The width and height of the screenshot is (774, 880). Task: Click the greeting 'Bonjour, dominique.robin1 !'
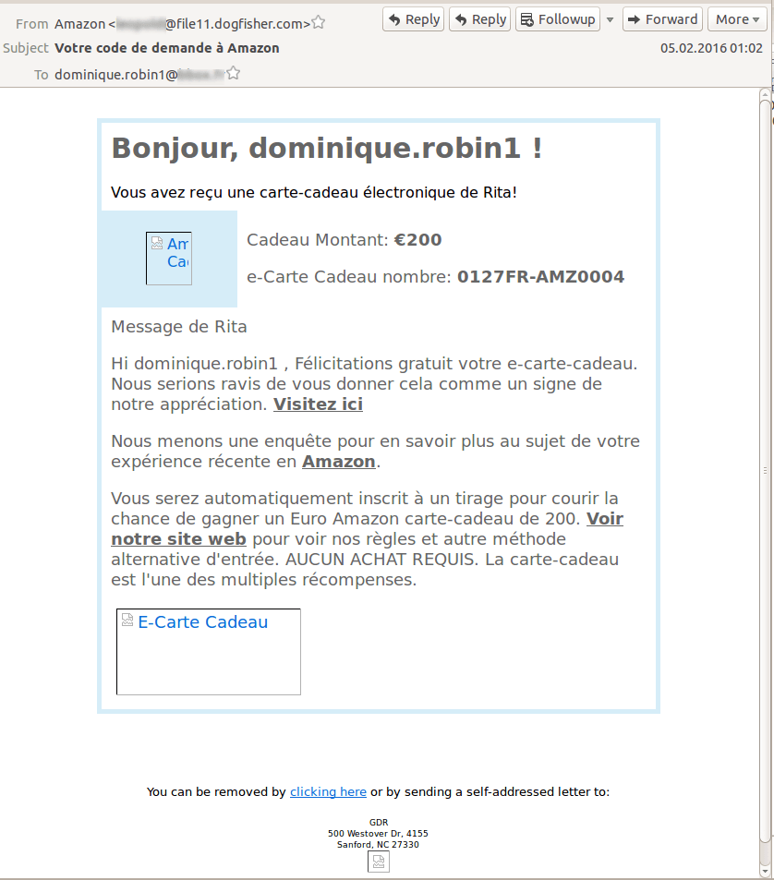(x=327, y=148)
